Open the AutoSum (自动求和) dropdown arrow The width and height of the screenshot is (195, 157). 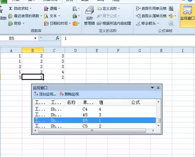(x=30, y=8)
